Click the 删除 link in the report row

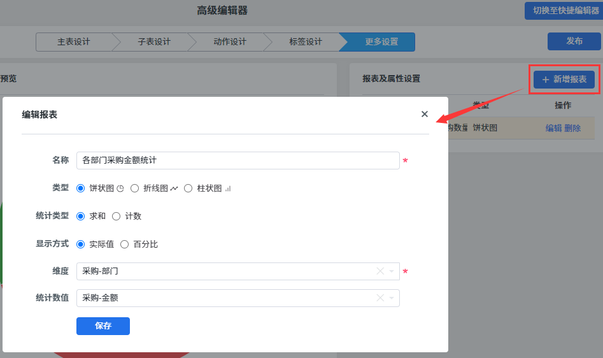(x=572, y=128)
